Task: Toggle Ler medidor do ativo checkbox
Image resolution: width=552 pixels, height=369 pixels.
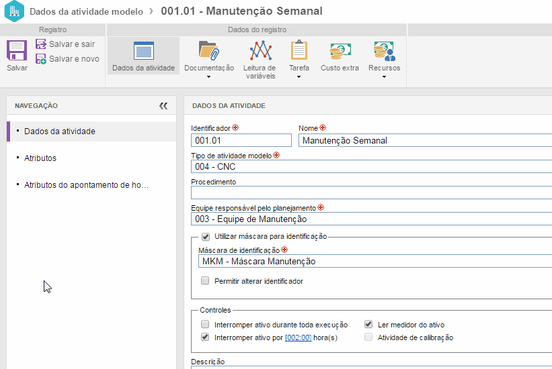Action: [368, 325]
